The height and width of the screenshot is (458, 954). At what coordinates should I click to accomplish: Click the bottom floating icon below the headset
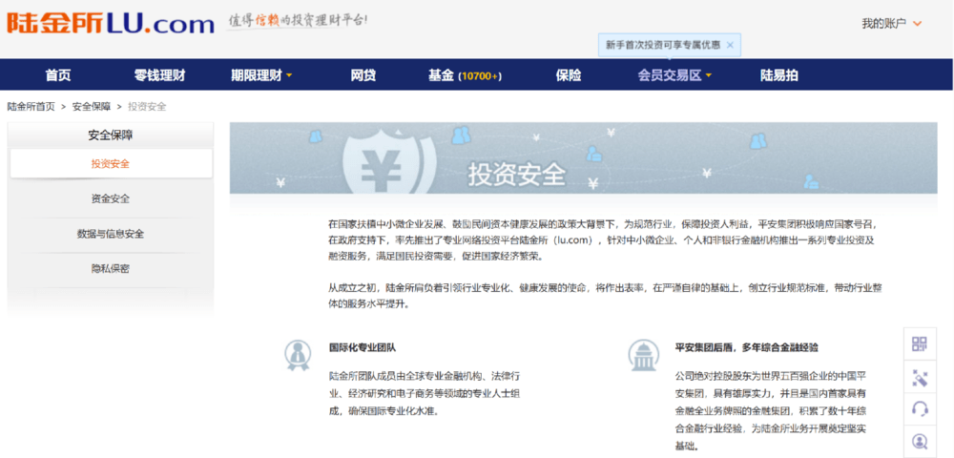click(x=920, y=441)
